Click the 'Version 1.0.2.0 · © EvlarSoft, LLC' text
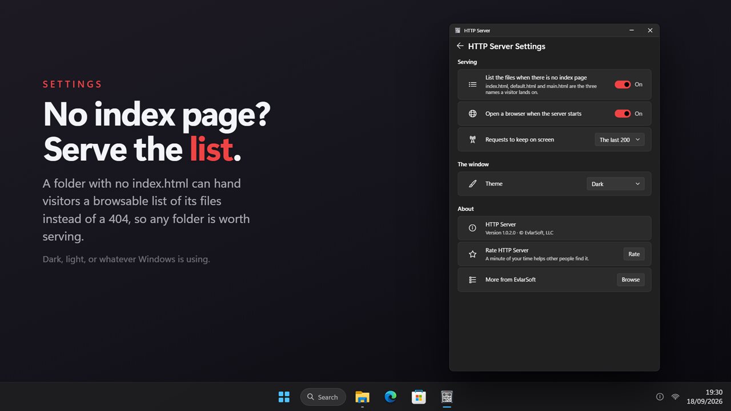This screenshot has width=731, height=411. coord(519,233)
